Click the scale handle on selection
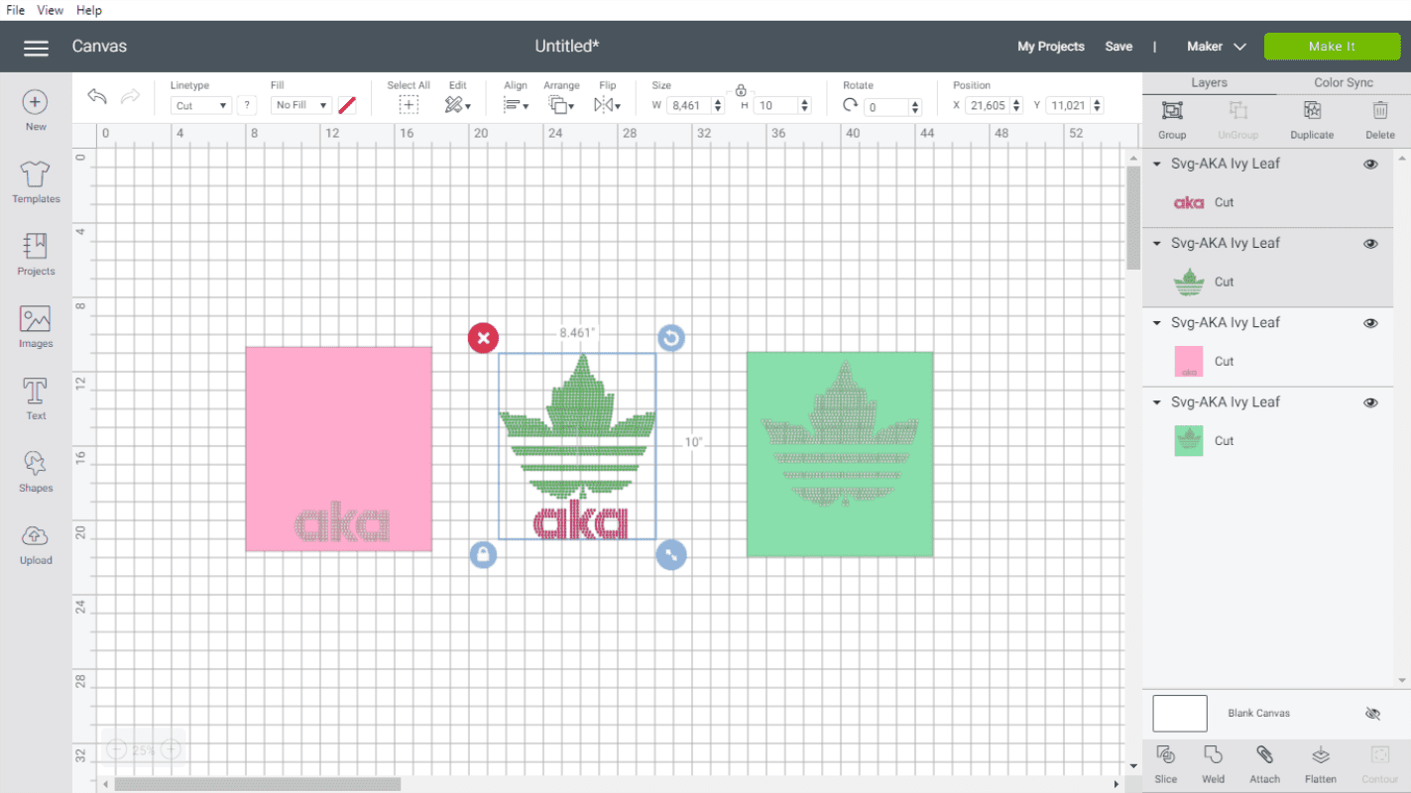Image resolution: width=1411 pixels, height=793 pixels. point(671,555)
